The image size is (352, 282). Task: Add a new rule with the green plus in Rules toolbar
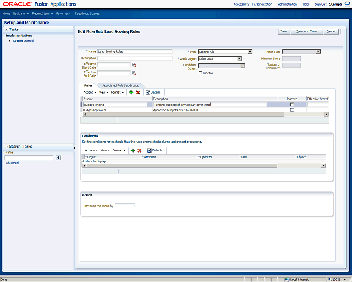(131, 92)
